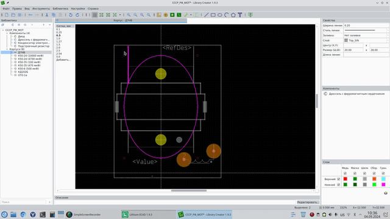This screenshot has height=219, width=390.
Task: Select the ellipse drawing tool
Action: [x=220, y=15]
